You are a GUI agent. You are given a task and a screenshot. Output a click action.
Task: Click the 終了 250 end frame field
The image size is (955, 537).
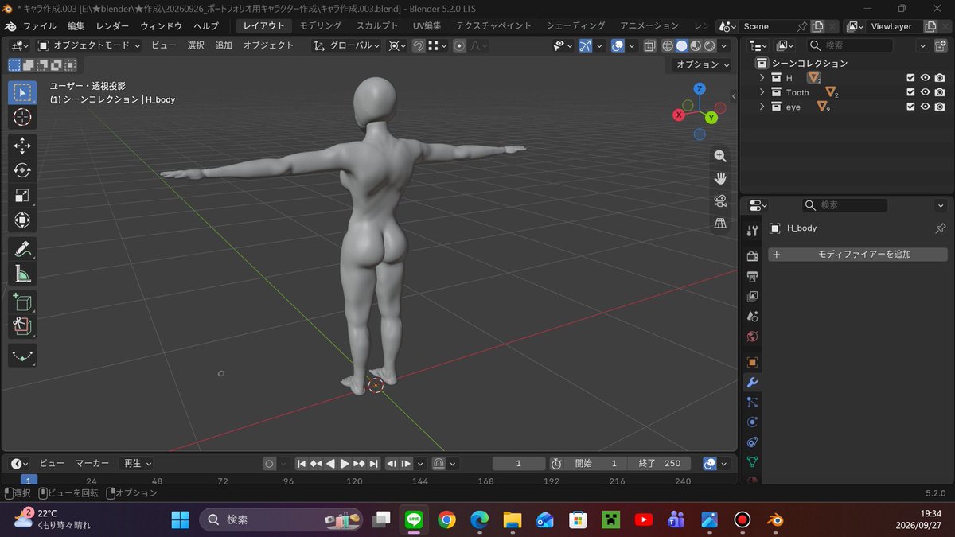(x=659, y=463)
